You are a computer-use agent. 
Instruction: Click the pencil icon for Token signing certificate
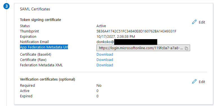pos(194,22)
